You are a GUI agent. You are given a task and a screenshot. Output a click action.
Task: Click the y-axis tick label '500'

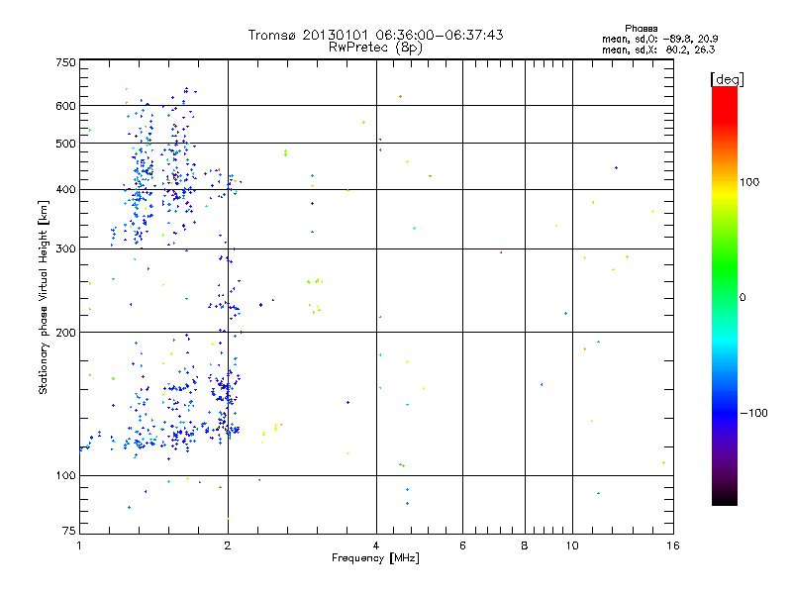point(65,144)
